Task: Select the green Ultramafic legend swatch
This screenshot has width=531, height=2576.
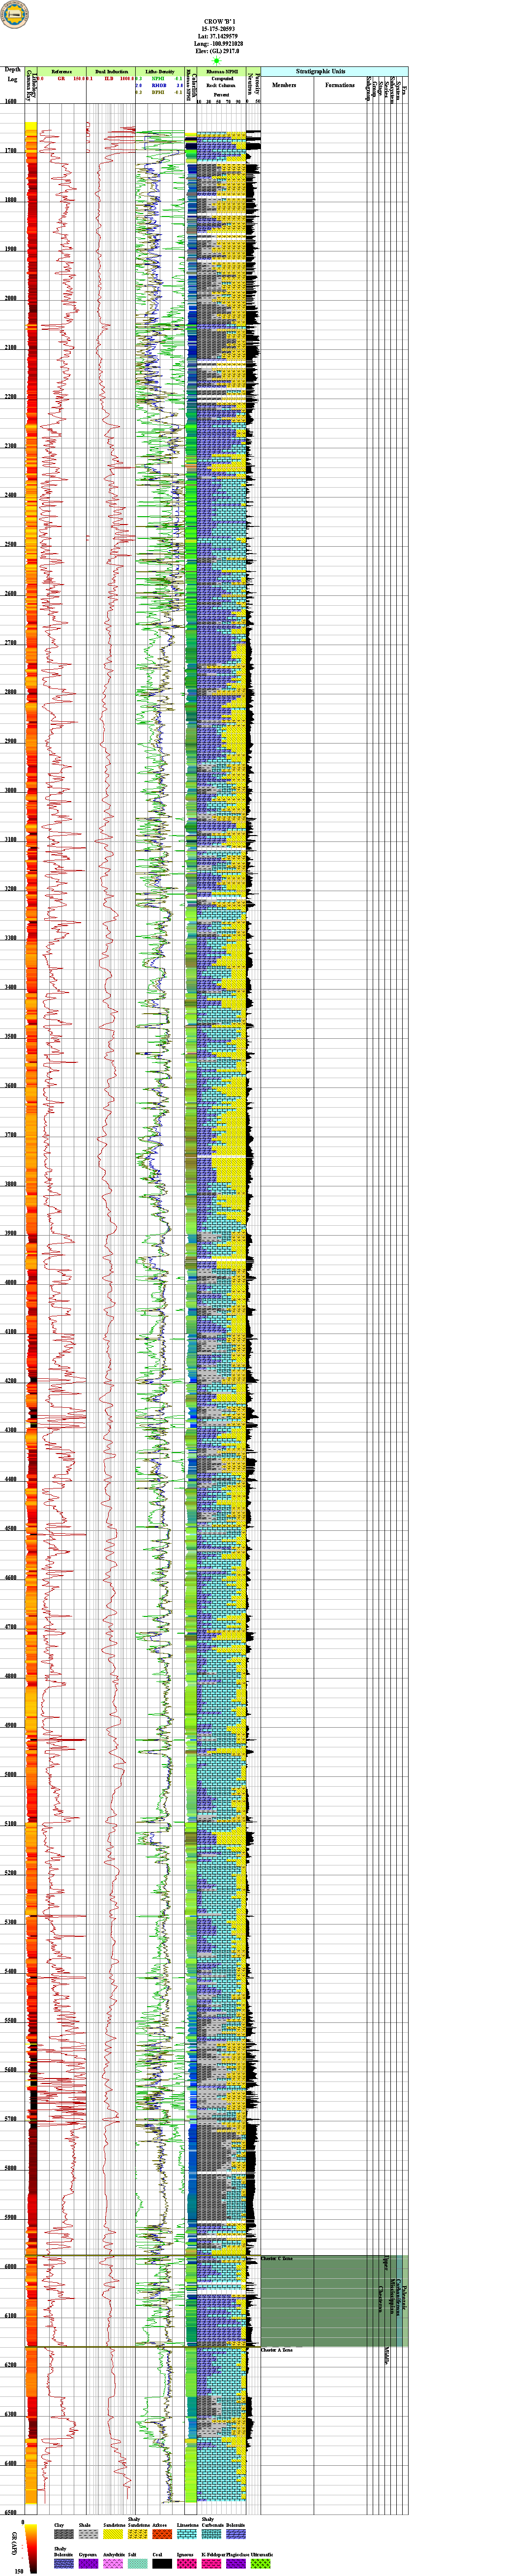Action: pyautogui.click(x=260, y=2563)
